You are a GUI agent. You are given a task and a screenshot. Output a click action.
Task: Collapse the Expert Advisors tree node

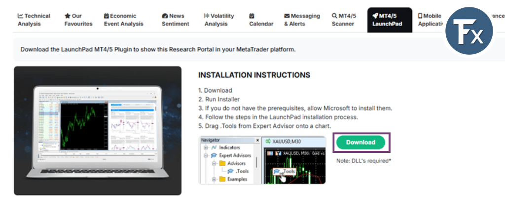[x=206, y=155]
